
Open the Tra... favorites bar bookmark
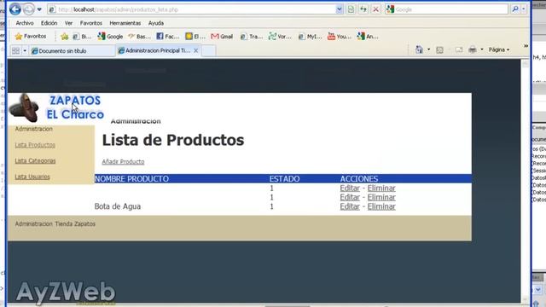pos(252,36)
